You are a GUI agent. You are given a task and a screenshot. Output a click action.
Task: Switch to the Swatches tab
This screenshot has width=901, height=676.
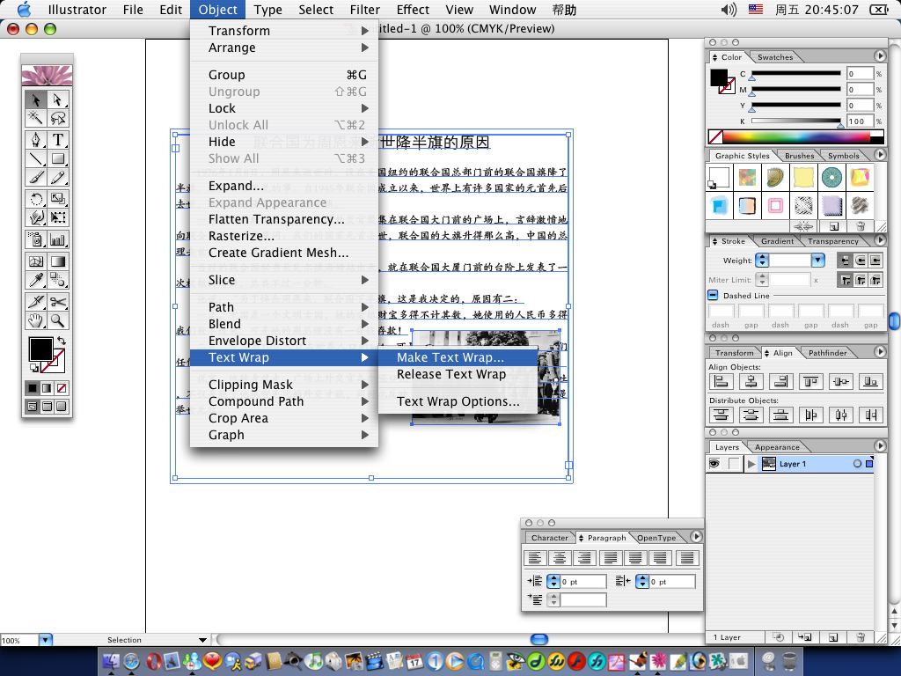(x=774, y=57)
